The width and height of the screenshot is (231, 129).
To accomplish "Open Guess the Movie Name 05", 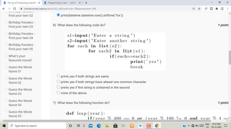I will (20, 114).
